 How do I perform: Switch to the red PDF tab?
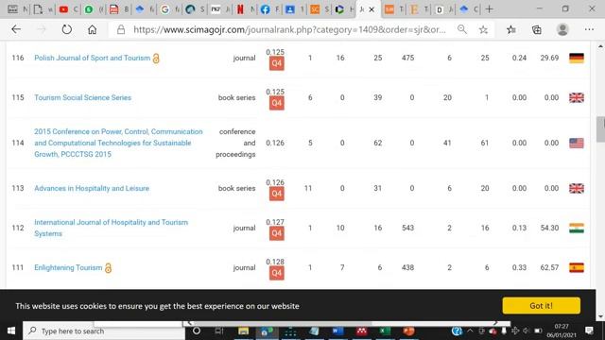[113, 9]
